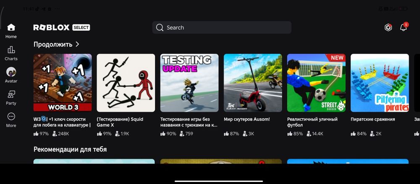
Task: Click the title 'Мир скутеров Ausom!'
Action: [x=247, y=119]
